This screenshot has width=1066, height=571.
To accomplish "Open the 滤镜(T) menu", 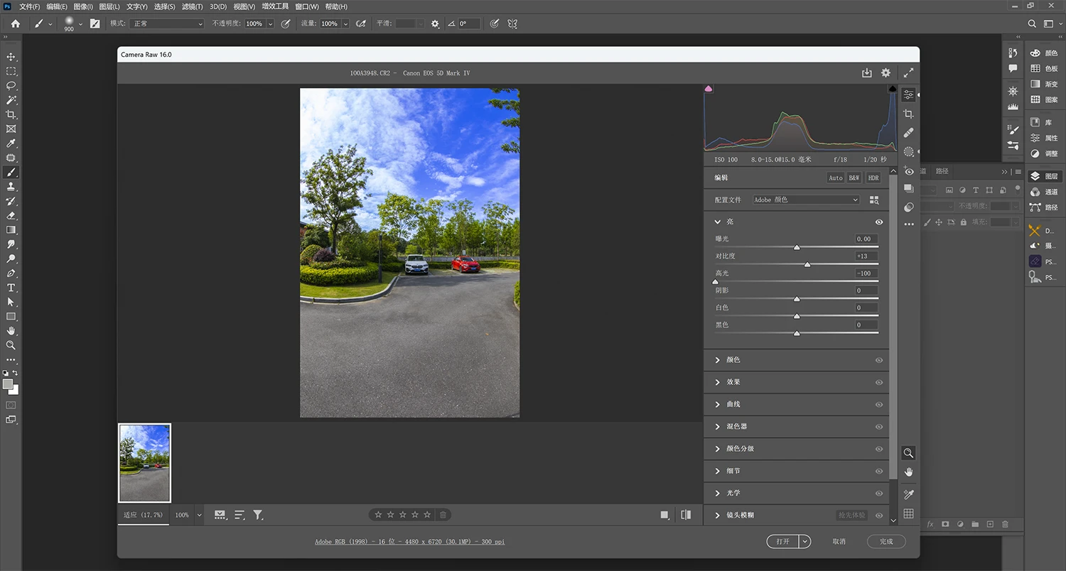I will click(192, 6).
